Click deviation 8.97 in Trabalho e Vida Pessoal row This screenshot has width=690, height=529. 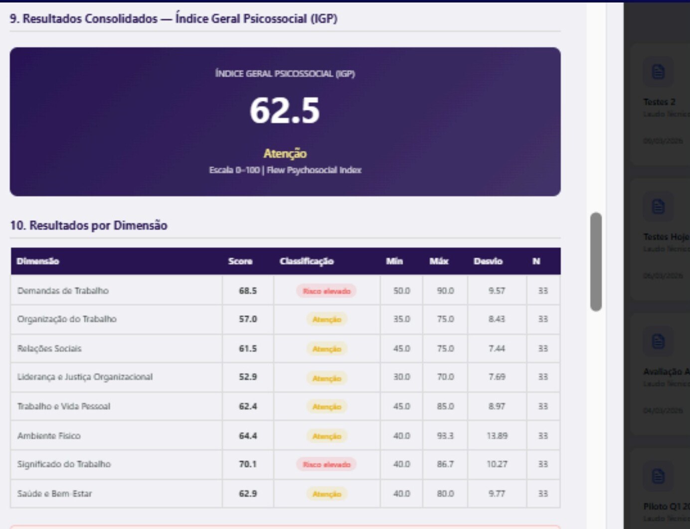(x=497, y=406)
